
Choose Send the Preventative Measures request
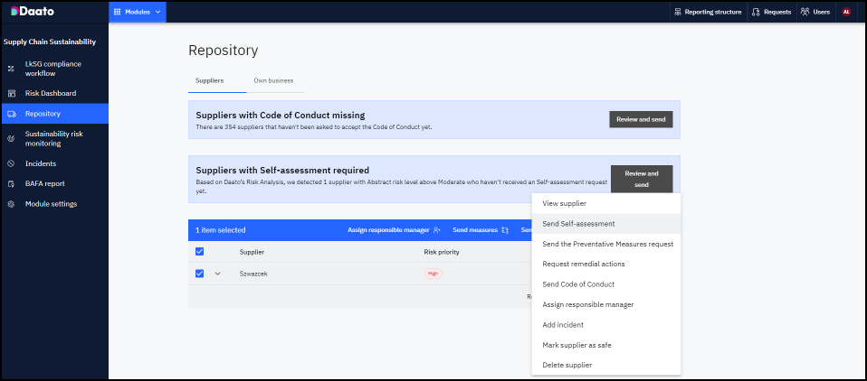[x=606, y=244]
